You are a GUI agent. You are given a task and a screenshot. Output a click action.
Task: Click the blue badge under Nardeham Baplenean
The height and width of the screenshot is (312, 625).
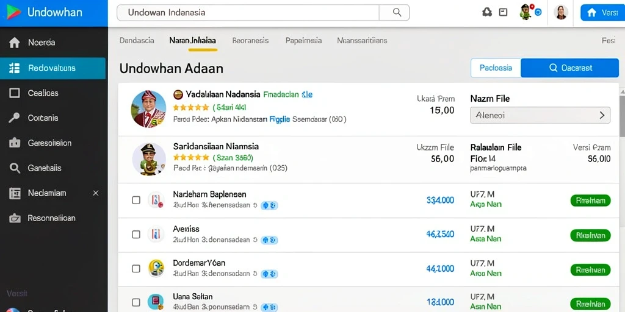(269, 206)
